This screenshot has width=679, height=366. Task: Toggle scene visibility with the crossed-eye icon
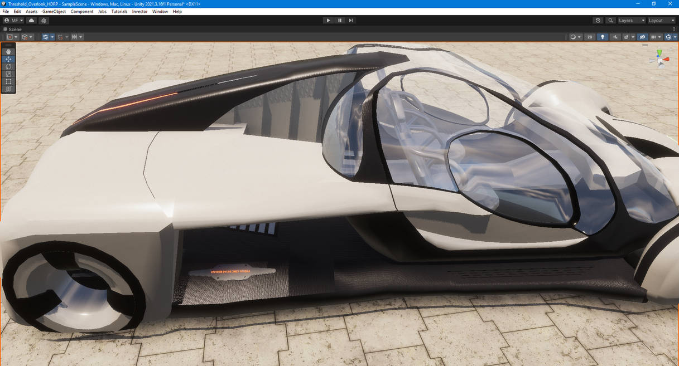point(641,37)
